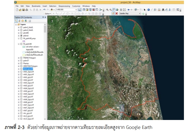
Task: Click the red X icon beside Satellite Map
Action: (x=116, y=13)
